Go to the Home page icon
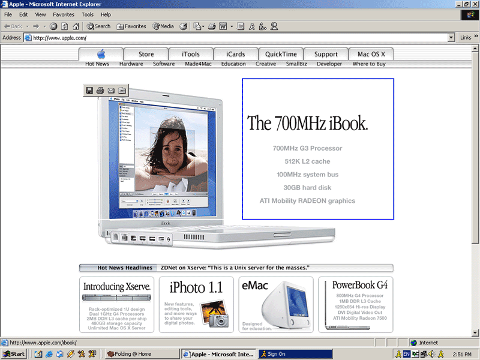Screen dimensions: 480x360 tap(76, 26)
